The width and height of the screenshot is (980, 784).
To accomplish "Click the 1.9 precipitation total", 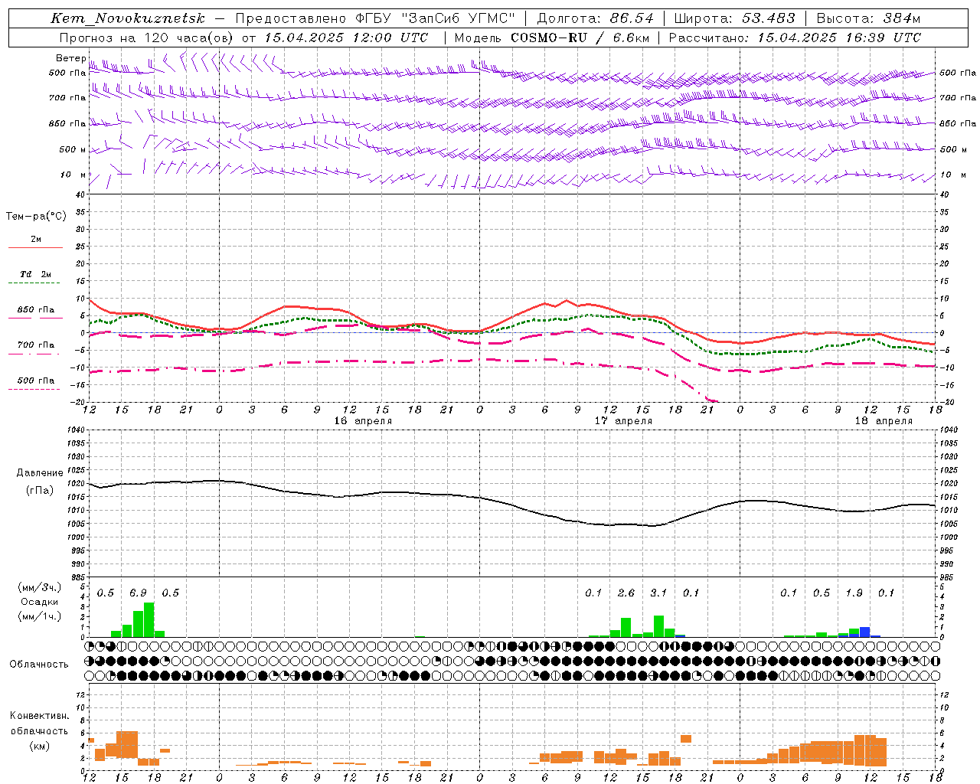I will tap(854, 593).
